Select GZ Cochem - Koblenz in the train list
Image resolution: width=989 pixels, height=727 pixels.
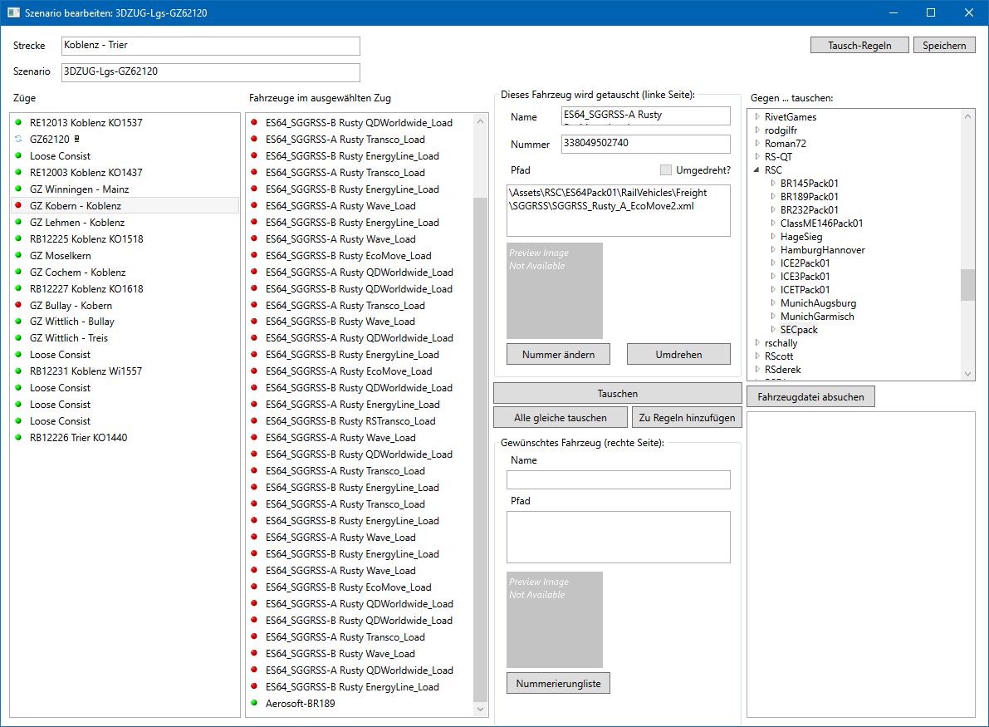77,272
